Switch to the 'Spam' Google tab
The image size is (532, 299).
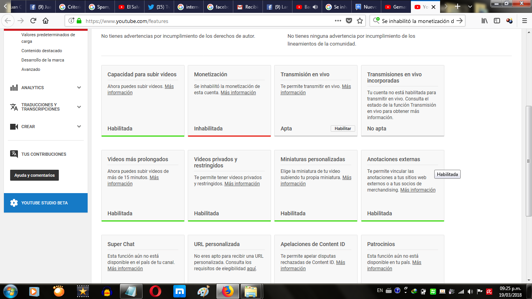coord(99,7)
